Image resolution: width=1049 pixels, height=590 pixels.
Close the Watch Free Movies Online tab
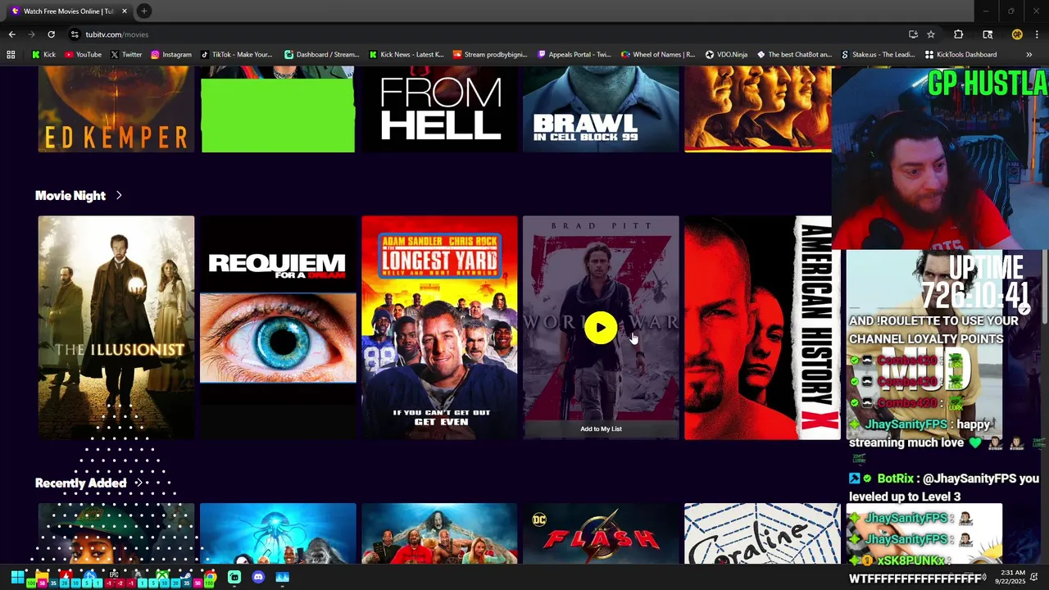click(x=125, y=11)
